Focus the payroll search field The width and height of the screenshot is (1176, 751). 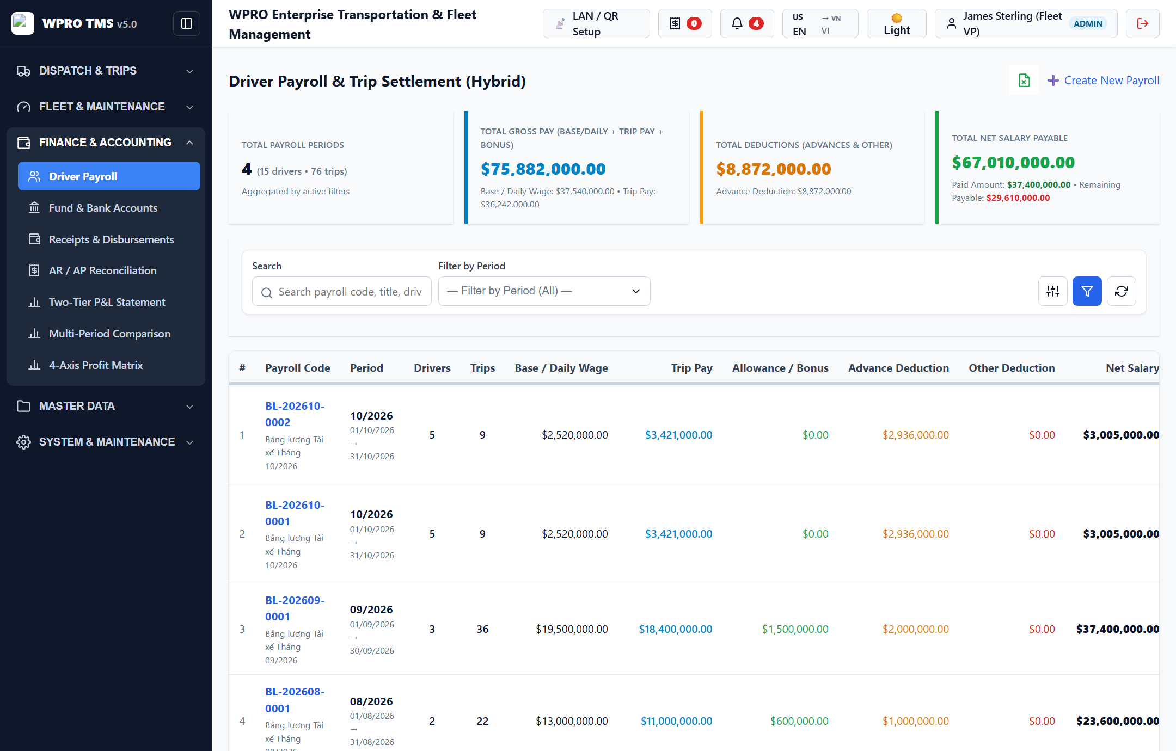click(x=342, y=291)
